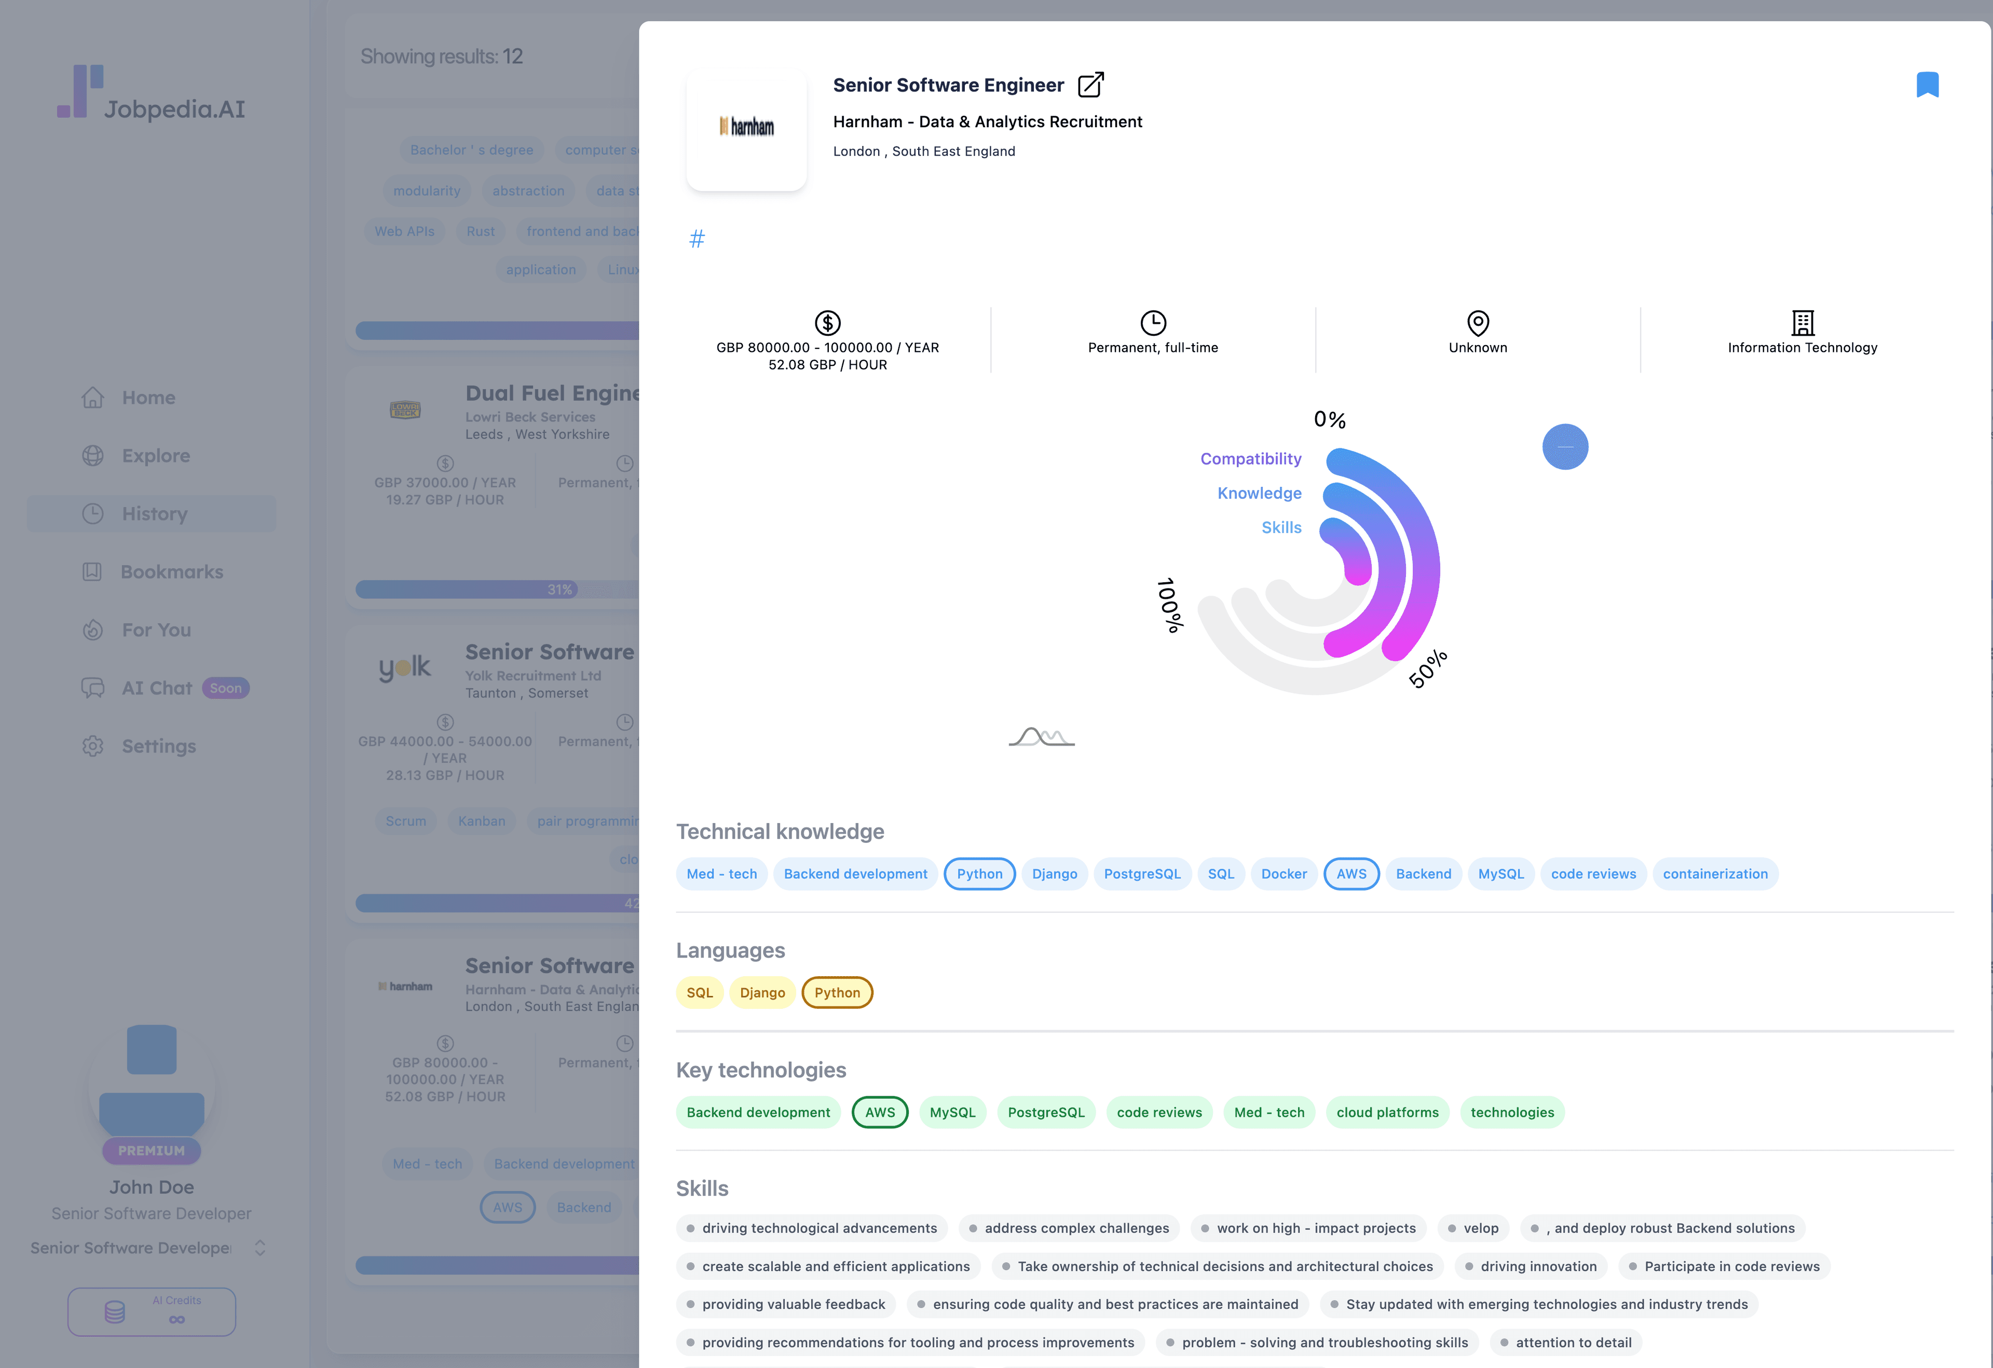Click the Compatibility chart label
1993x1368 pixels.
point(1250,459)
